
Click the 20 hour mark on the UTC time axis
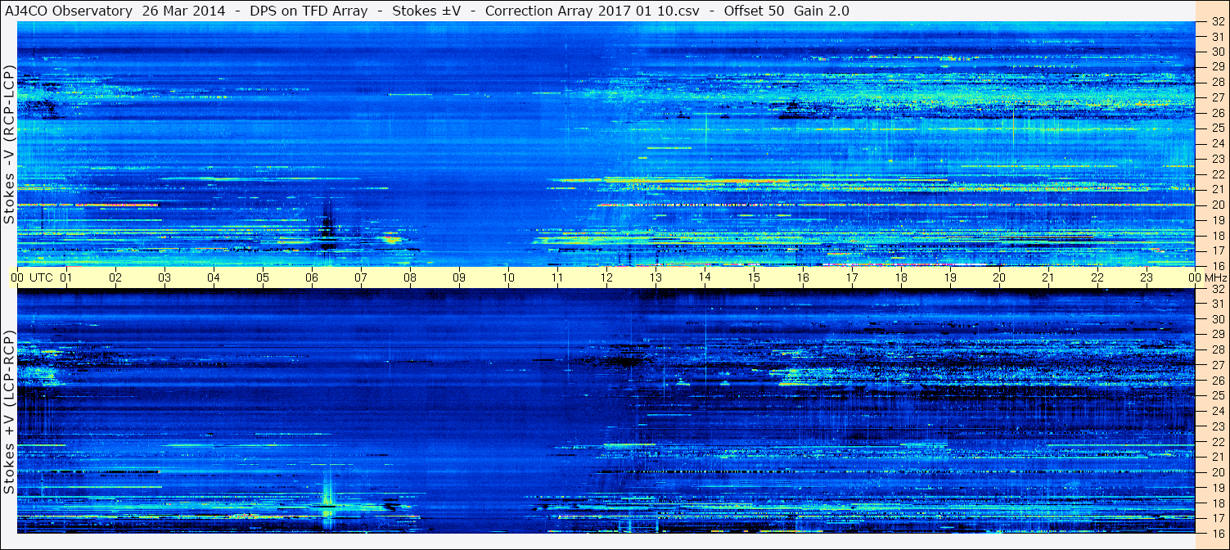[999, 277]
